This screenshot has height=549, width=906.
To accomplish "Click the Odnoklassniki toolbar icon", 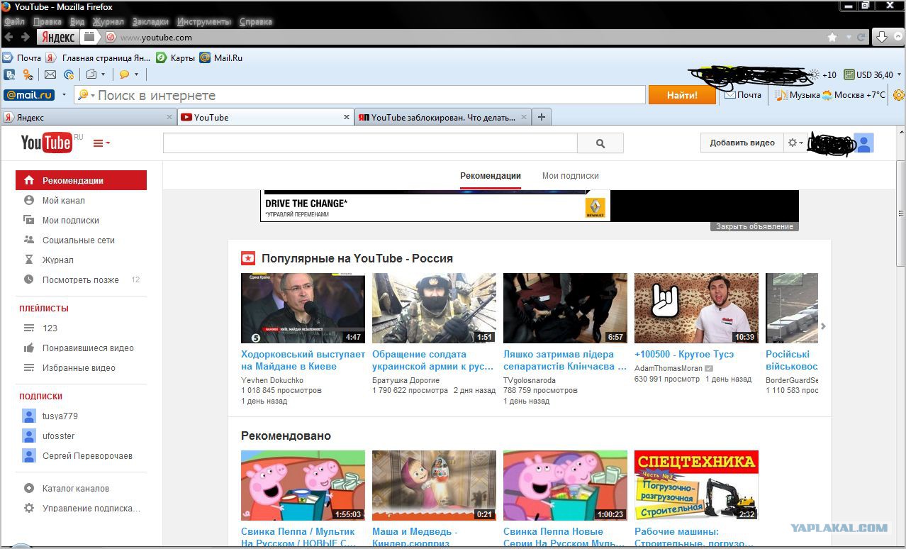I will [28, 74].
